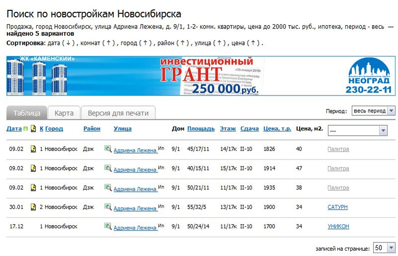
Task: Click the note icon in the 1826 price row
Action: click(x=33, y=149)
